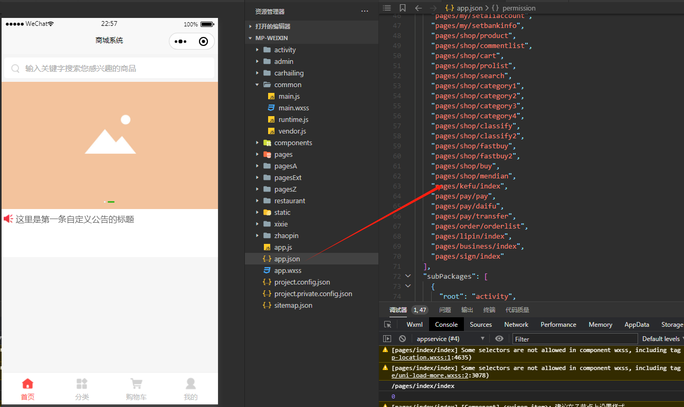This screenshot has width=684, height=407.
Task: Switch to the Performance tab
Action: tap(558, 325)
